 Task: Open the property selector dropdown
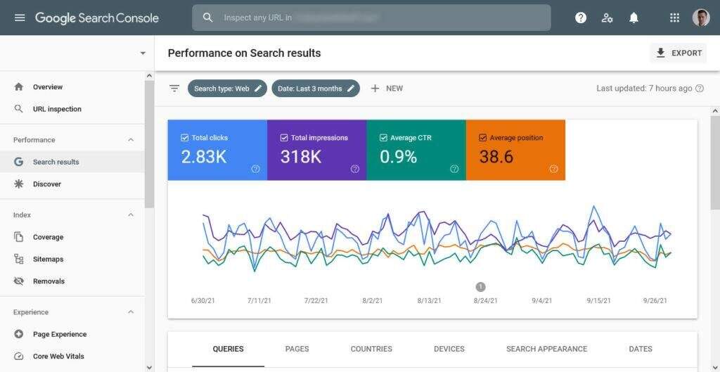pos(143,53)
